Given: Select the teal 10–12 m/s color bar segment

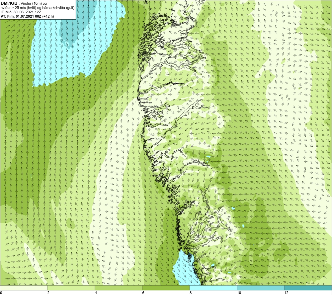Looking at the screenshot, I should tap(261, 288).
